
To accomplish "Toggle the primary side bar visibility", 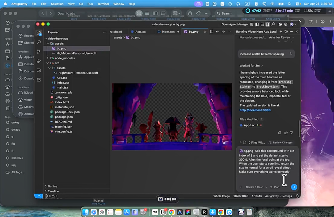I will [x=257, y=24].
